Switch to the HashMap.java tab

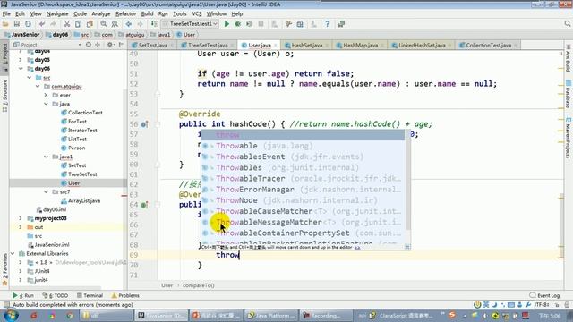[360, 46]
